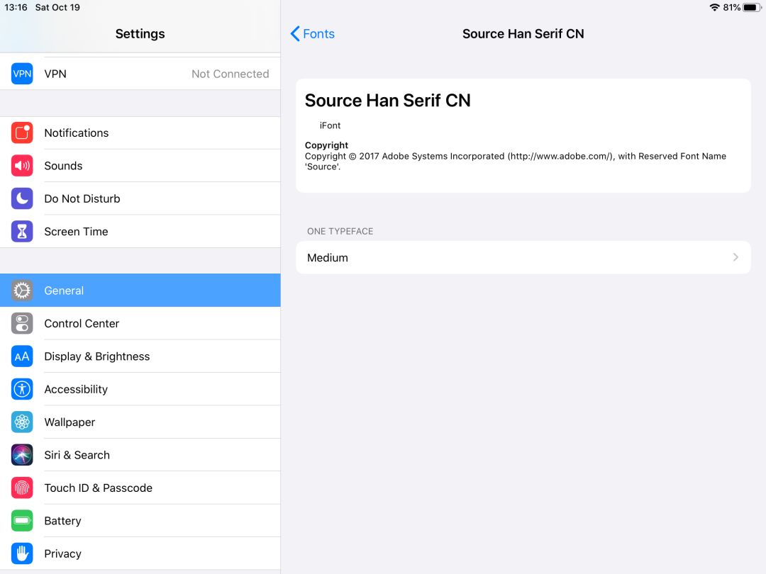Open the Medium typeface row
766x574 pixels.
[523, 257]
